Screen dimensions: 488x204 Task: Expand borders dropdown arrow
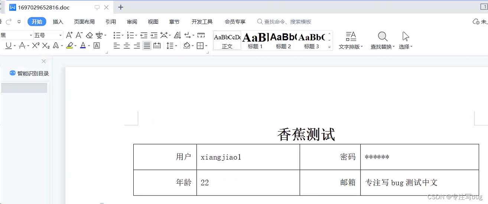point(206,46)
